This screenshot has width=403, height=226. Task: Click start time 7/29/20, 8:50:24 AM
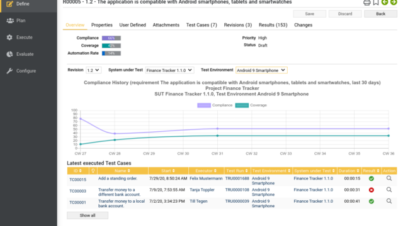click(x=168, y=178)
